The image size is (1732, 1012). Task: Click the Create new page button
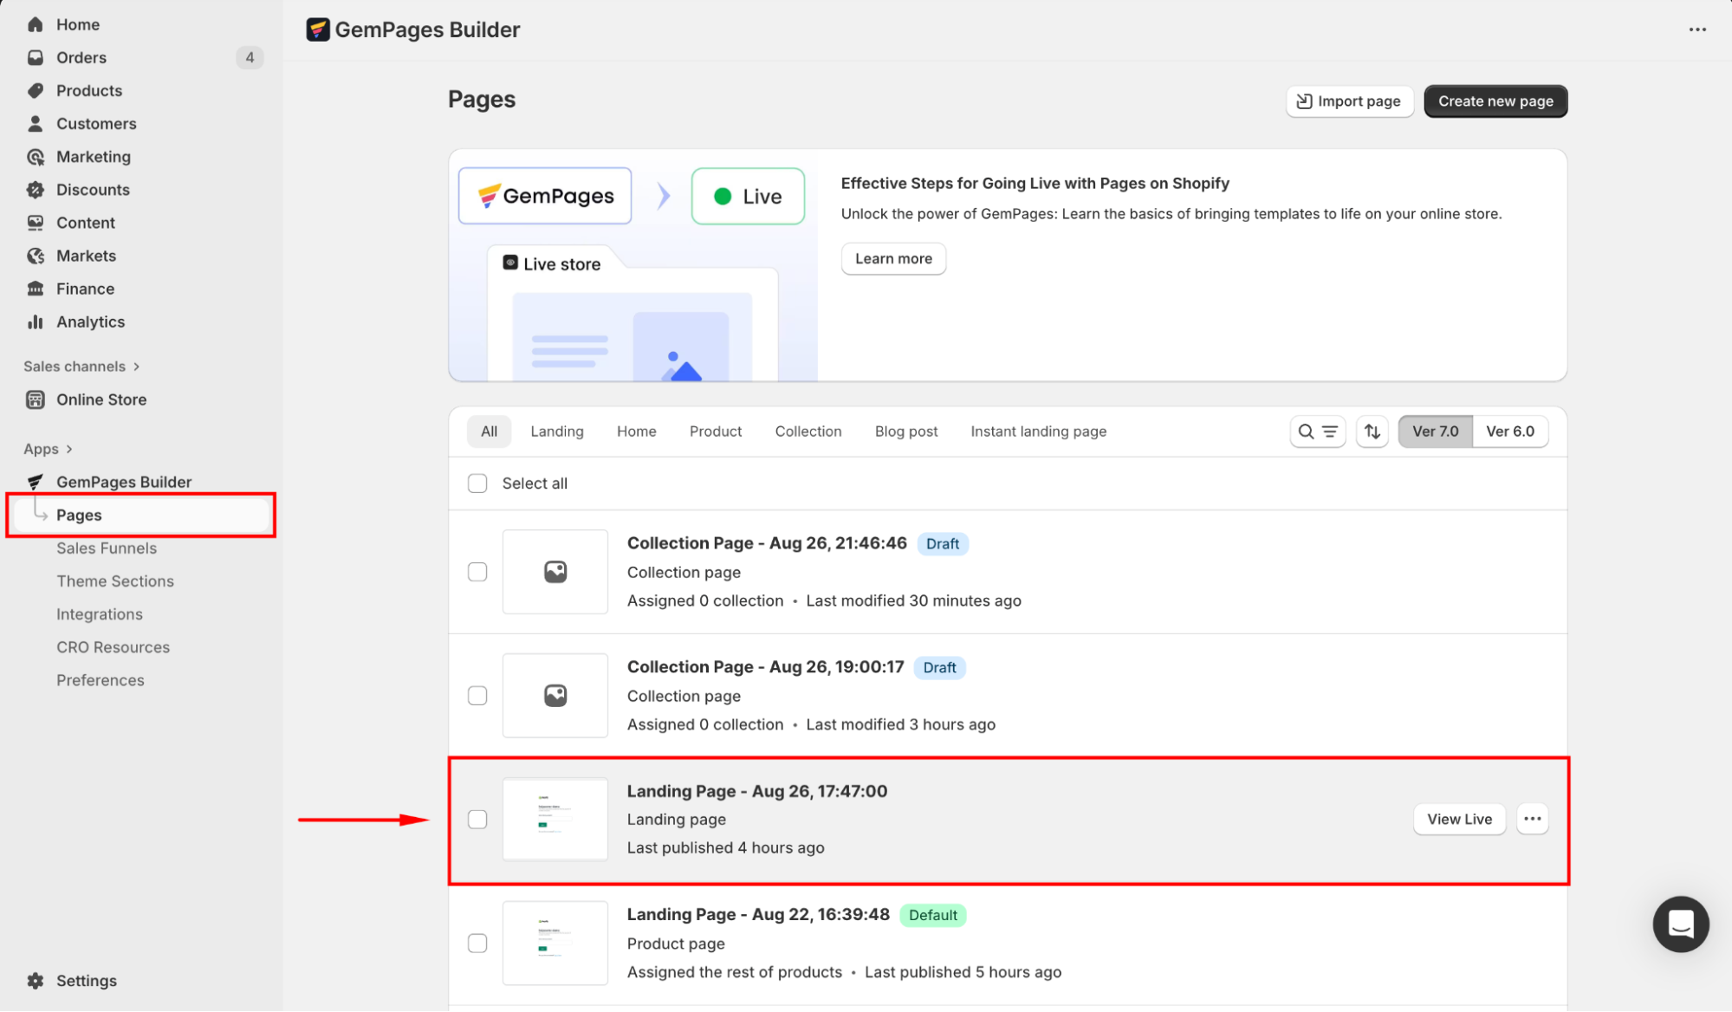tap(1495, 101)
